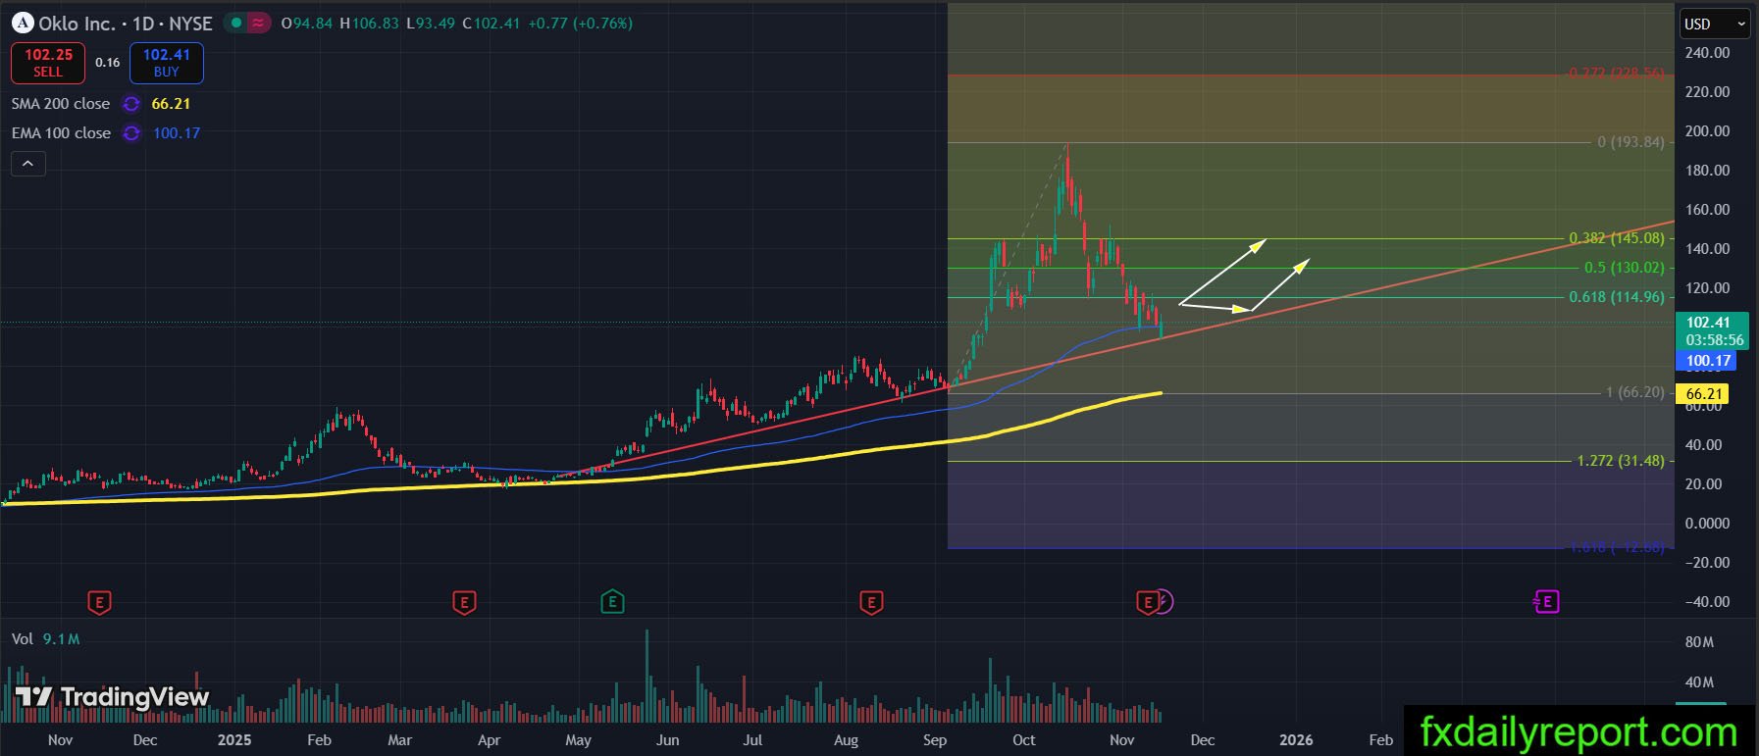The image size is (1759, 756).
Task: Click the blue 102.41 BUY button
Action: 167,63
